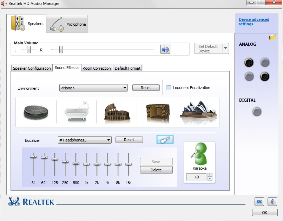This screenshot has height=221, width=283.
Task: Open the Environment dropdown list
Action: pyautogui.click(x=93, y=88)
